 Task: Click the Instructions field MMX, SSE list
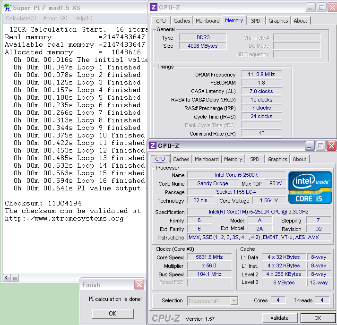point(259,237)
